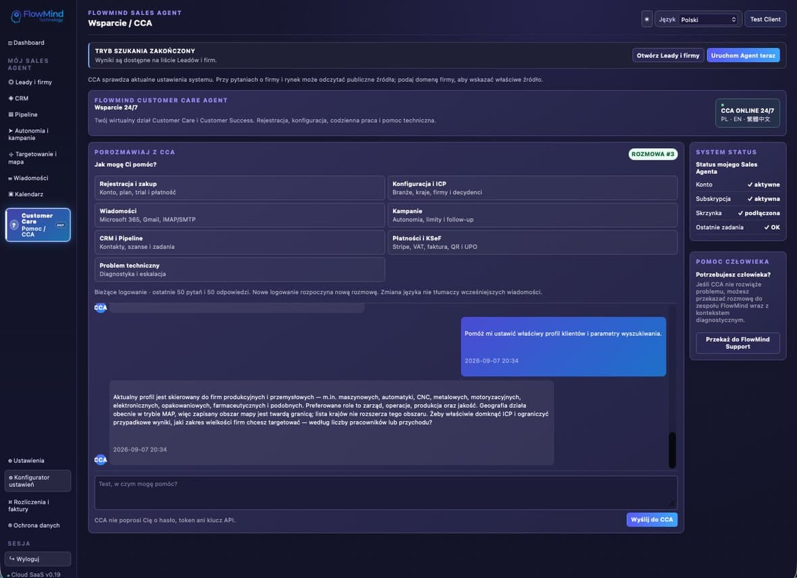
Task: Click the Subskrypcja 'aktywna' status row
Action: coord(738,199)
